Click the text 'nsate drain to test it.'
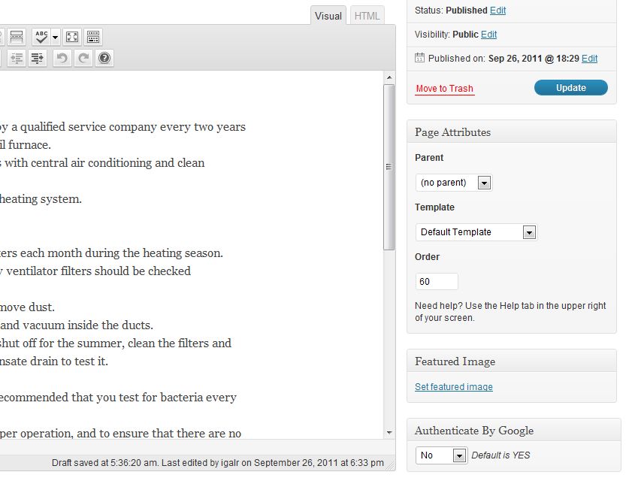Screen dimensions: 629x481 [x=54, y=362]
